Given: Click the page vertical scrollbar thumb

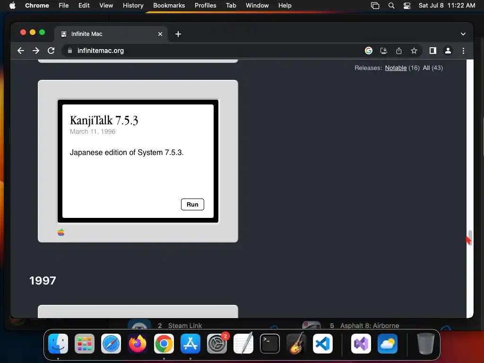Looking at the screenshot, I should 470,238.
